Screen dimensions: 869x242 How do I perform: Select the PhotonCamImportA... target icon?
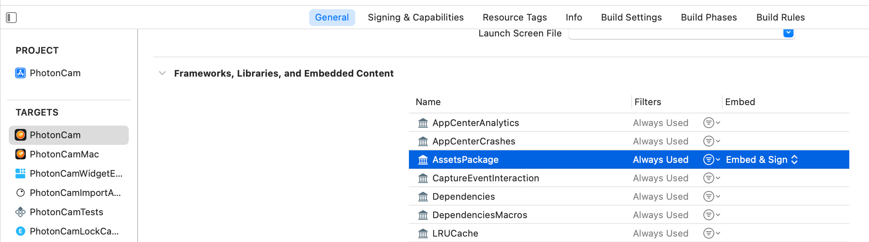click(20, 193)
